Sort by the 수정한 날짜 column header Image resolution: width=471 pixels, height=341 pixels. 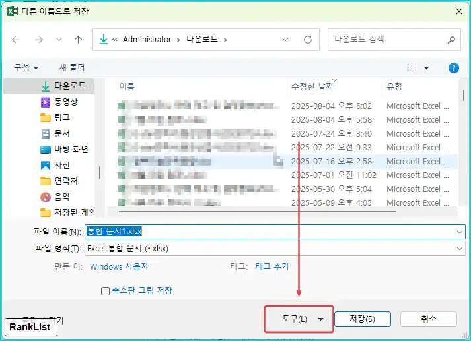(312, 87)
